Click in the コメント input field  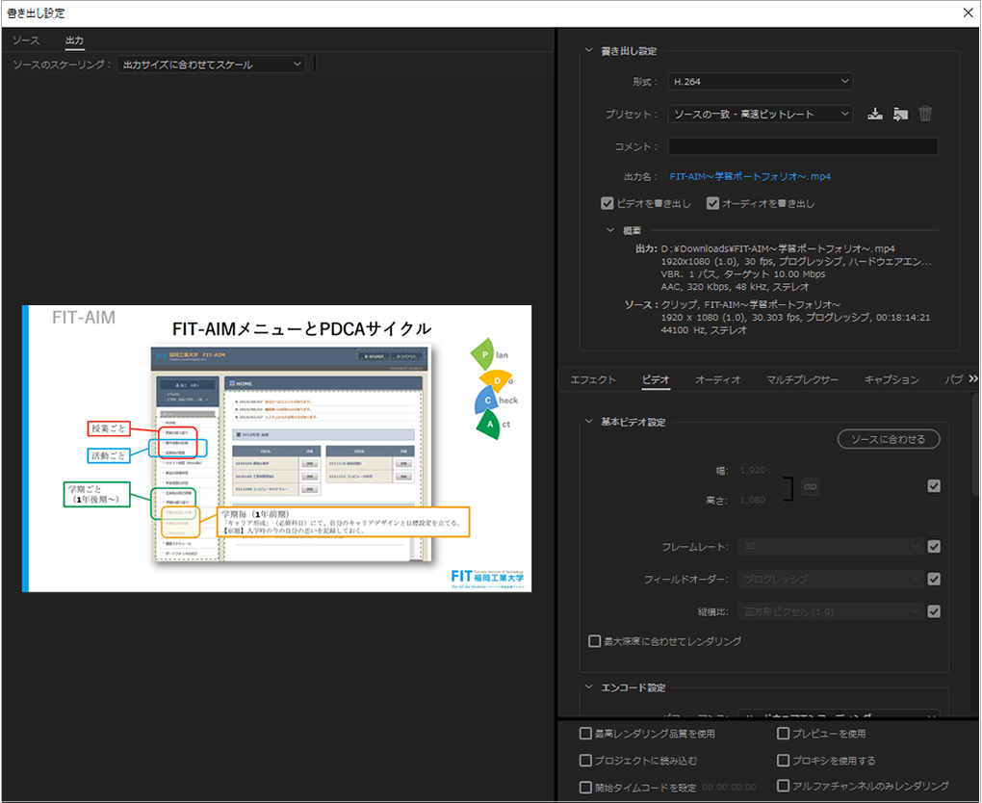[x=803, y=146]
